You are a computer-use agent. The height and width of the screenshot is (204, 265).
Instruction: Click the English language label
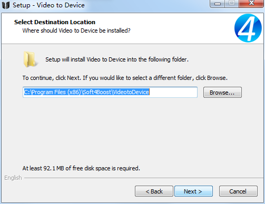tap(13, 178)
